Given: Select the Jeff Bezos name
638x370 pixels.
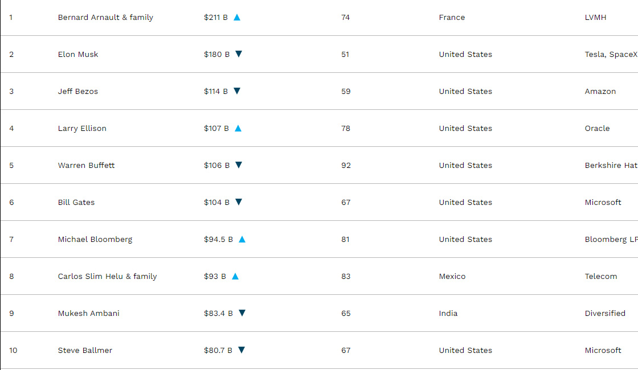Looking at the screenshot, I should pos(78,92).
